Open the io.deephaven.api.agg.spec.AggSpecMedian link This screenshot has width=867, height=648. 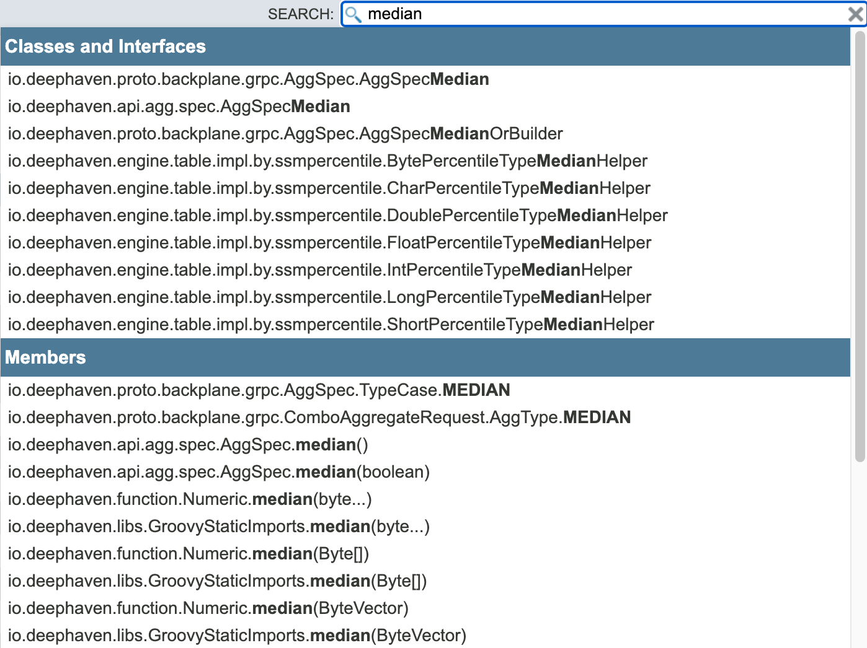(x=178, y=107)
